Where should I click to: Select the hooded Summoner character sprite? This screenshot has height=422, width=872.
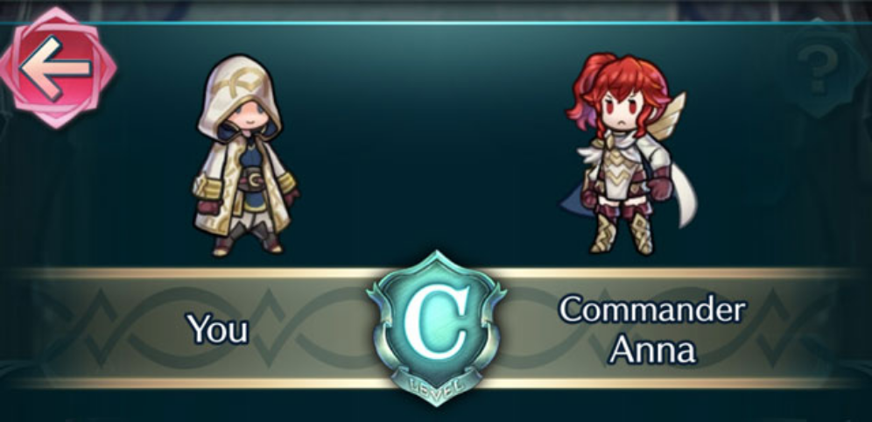244,156
